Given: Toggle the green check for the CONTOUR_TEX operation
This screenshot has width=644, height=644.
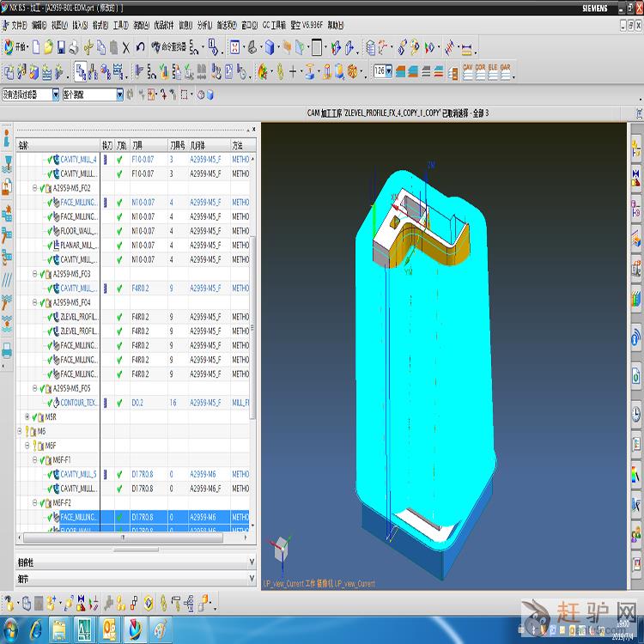Looking at the screenshot, I should pyautogui.click(x=50, y=403).
